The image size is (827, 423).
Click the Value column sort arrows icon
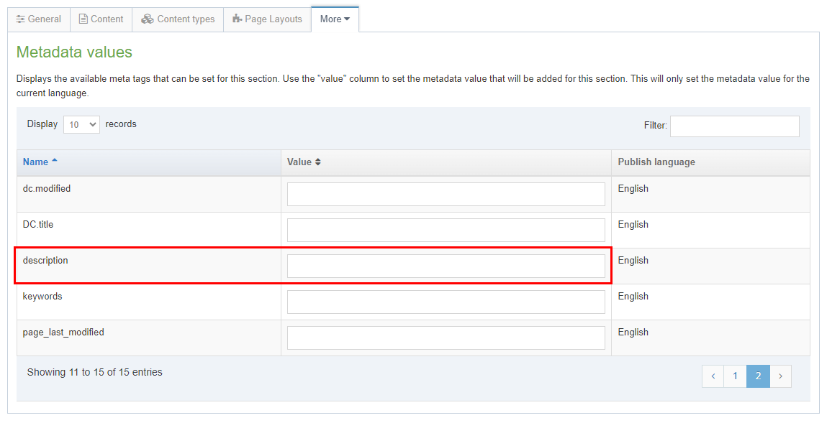point(317,162)
